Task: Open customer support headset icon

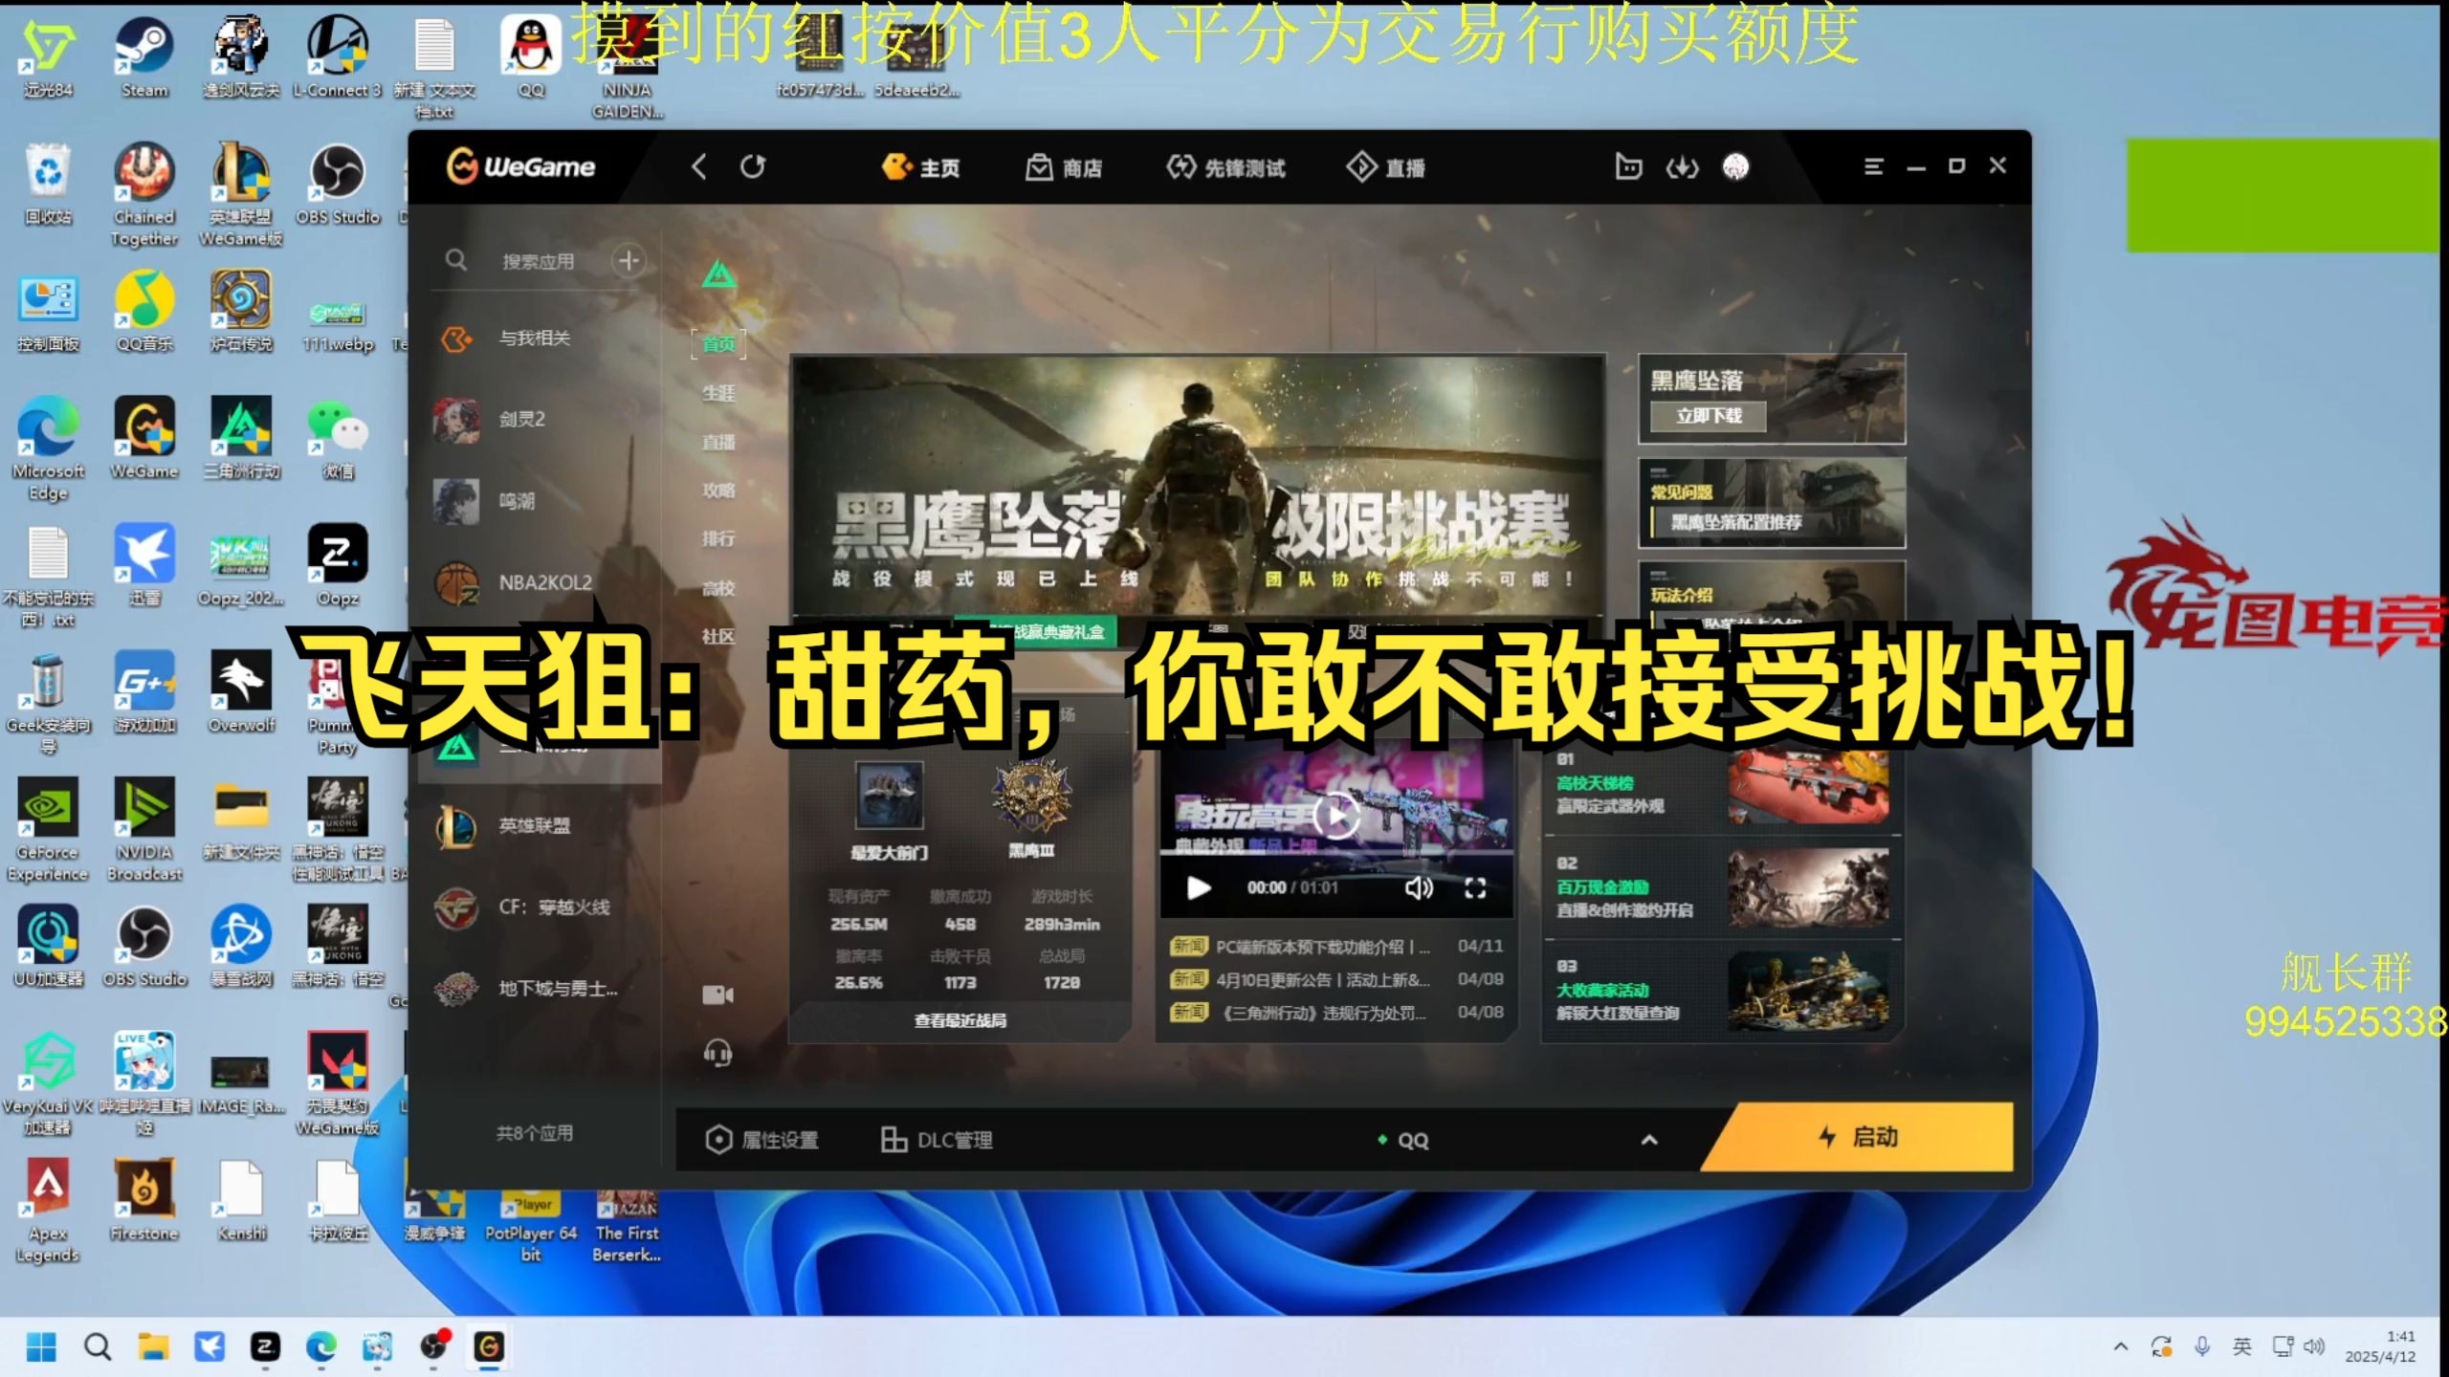Action: click(717, 1054)
